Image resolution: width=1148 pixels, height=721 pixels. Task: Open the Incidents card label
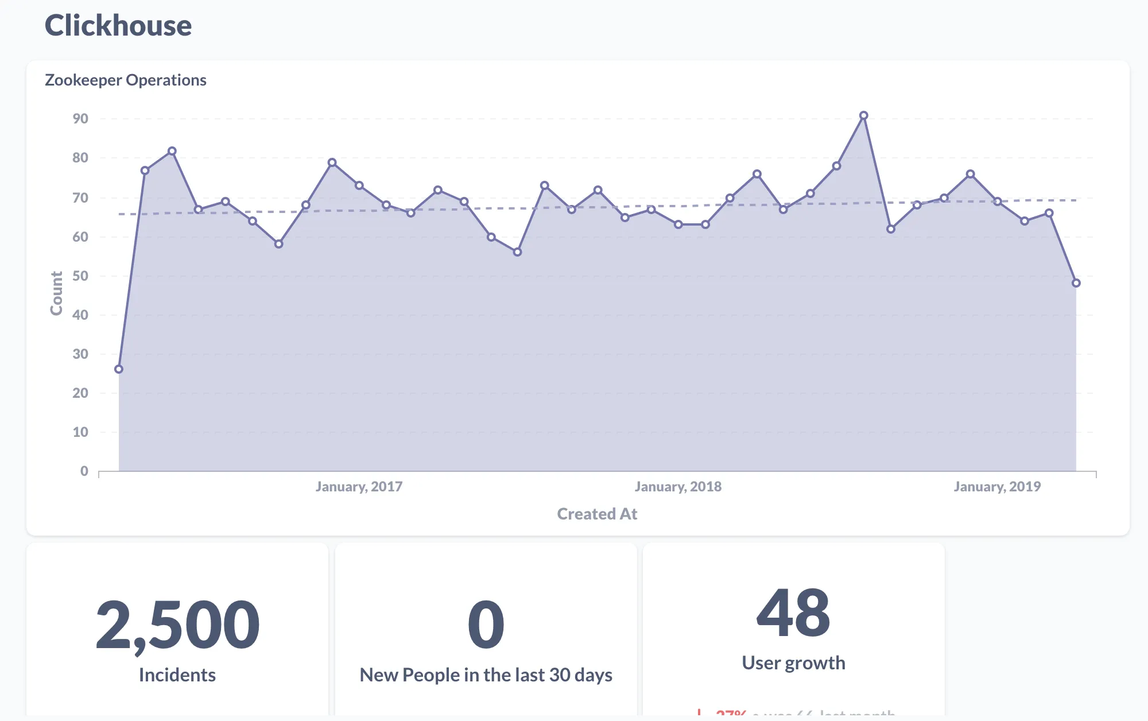177,675
